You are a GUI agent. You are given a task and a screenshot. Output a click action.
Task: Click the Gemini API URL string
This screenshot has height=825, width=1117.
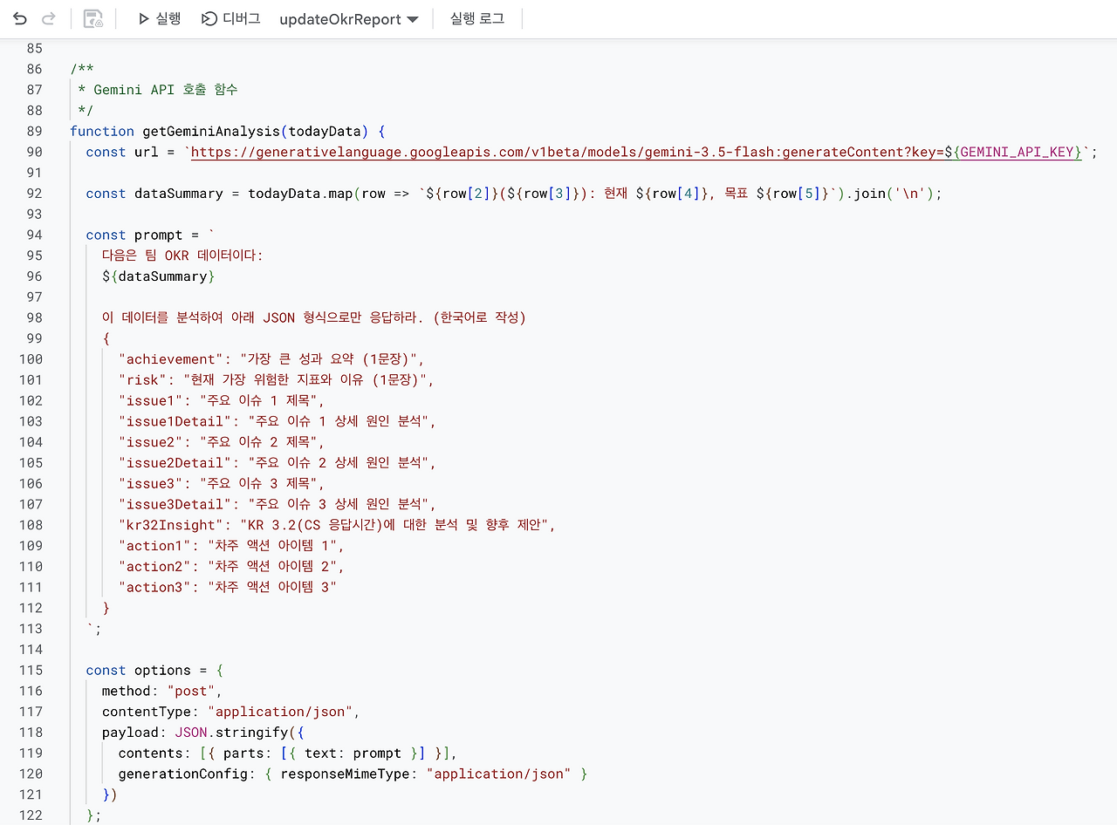pos(636,152)
